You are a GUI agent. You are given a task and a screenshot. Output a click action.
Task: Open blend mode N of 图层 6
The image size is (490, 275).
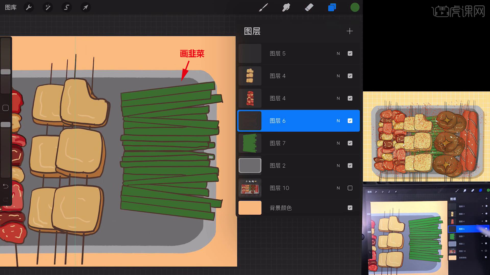pyautogui.click(x=338, y=121)
